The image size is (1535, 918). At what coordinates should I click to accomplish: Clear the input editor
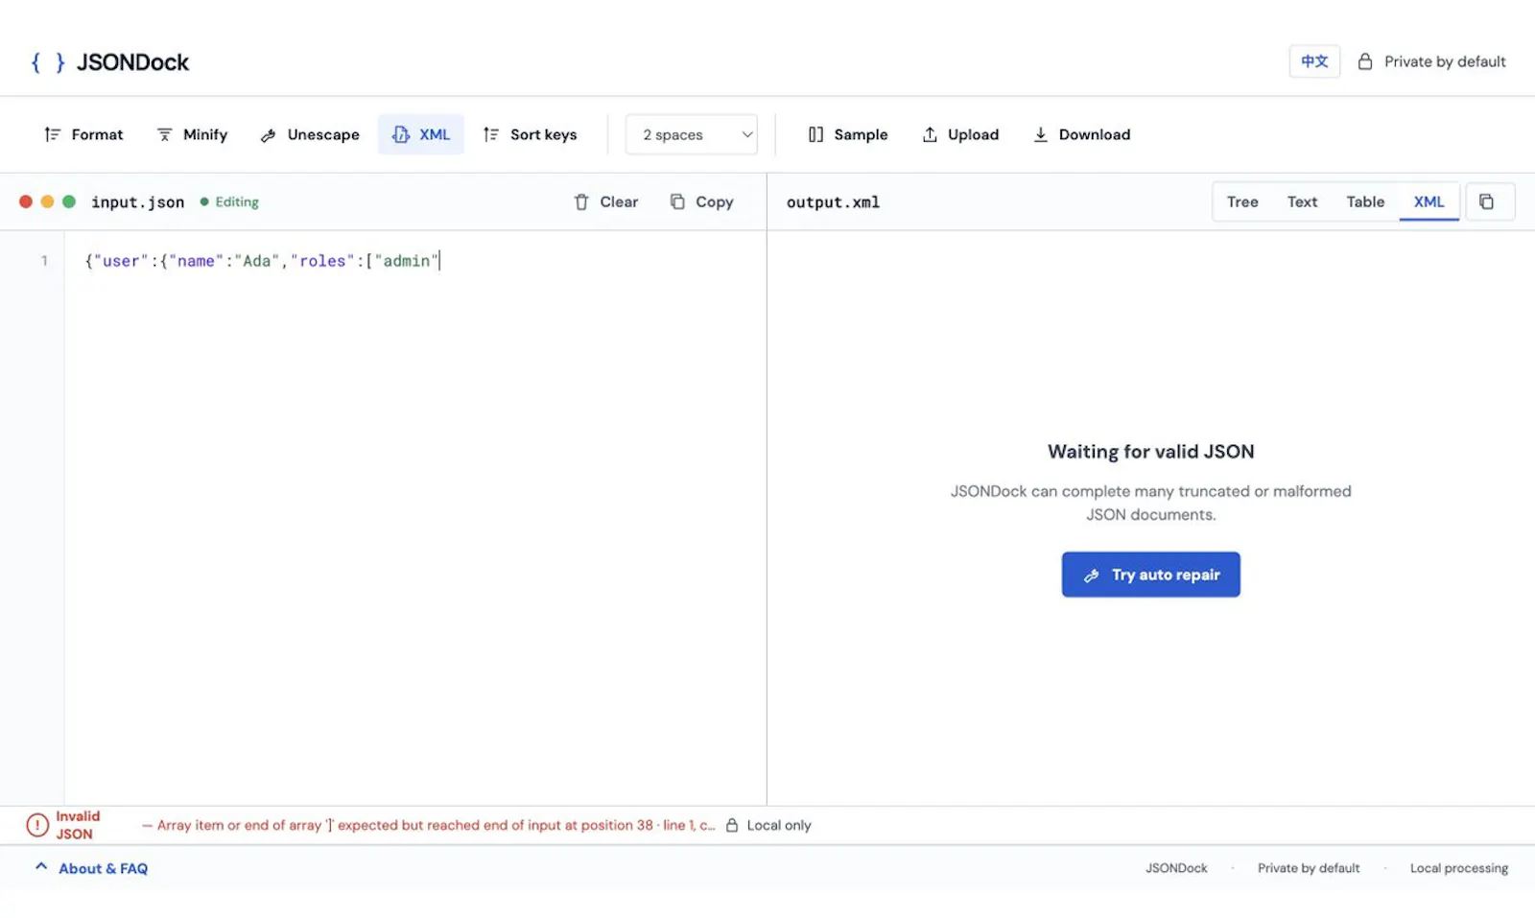605,201
